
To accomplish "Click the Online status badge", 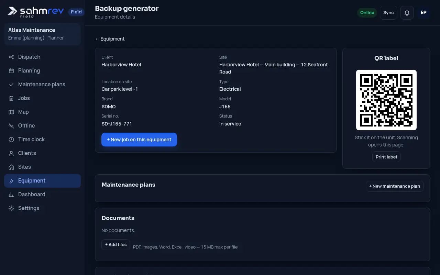I will (x=367, y=13).
